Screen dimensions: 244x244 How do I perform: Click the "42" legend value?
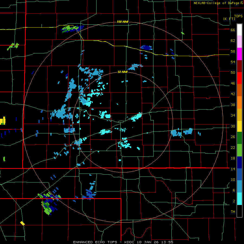click(233, 94)
